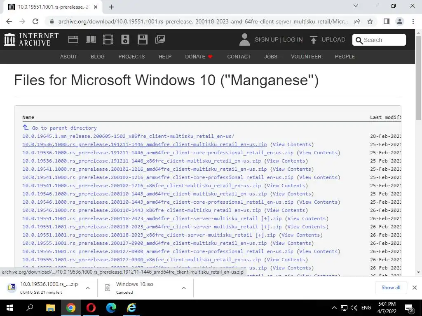Bookmark this tab star icon
The image size is (422, 316).
[370, 21]
